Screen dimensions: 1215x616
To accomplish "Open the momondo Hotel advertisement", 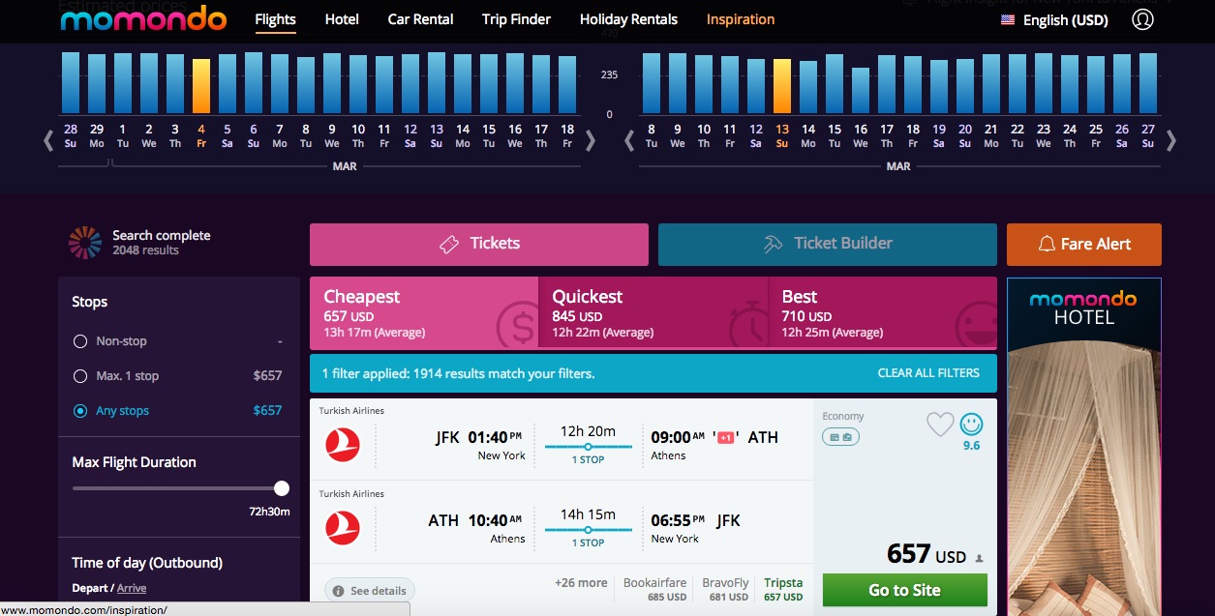I will tap(1084, 447).
